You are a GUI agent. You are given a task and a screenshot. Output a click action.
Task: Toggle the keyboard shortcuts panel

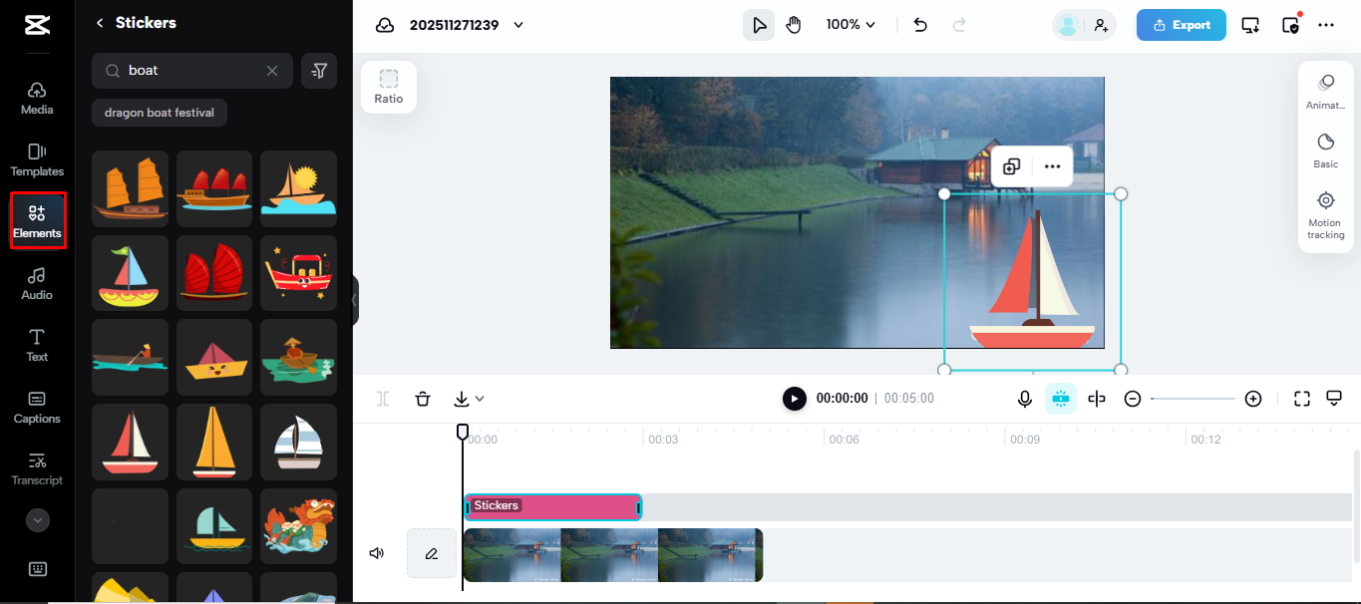(37, 568)
